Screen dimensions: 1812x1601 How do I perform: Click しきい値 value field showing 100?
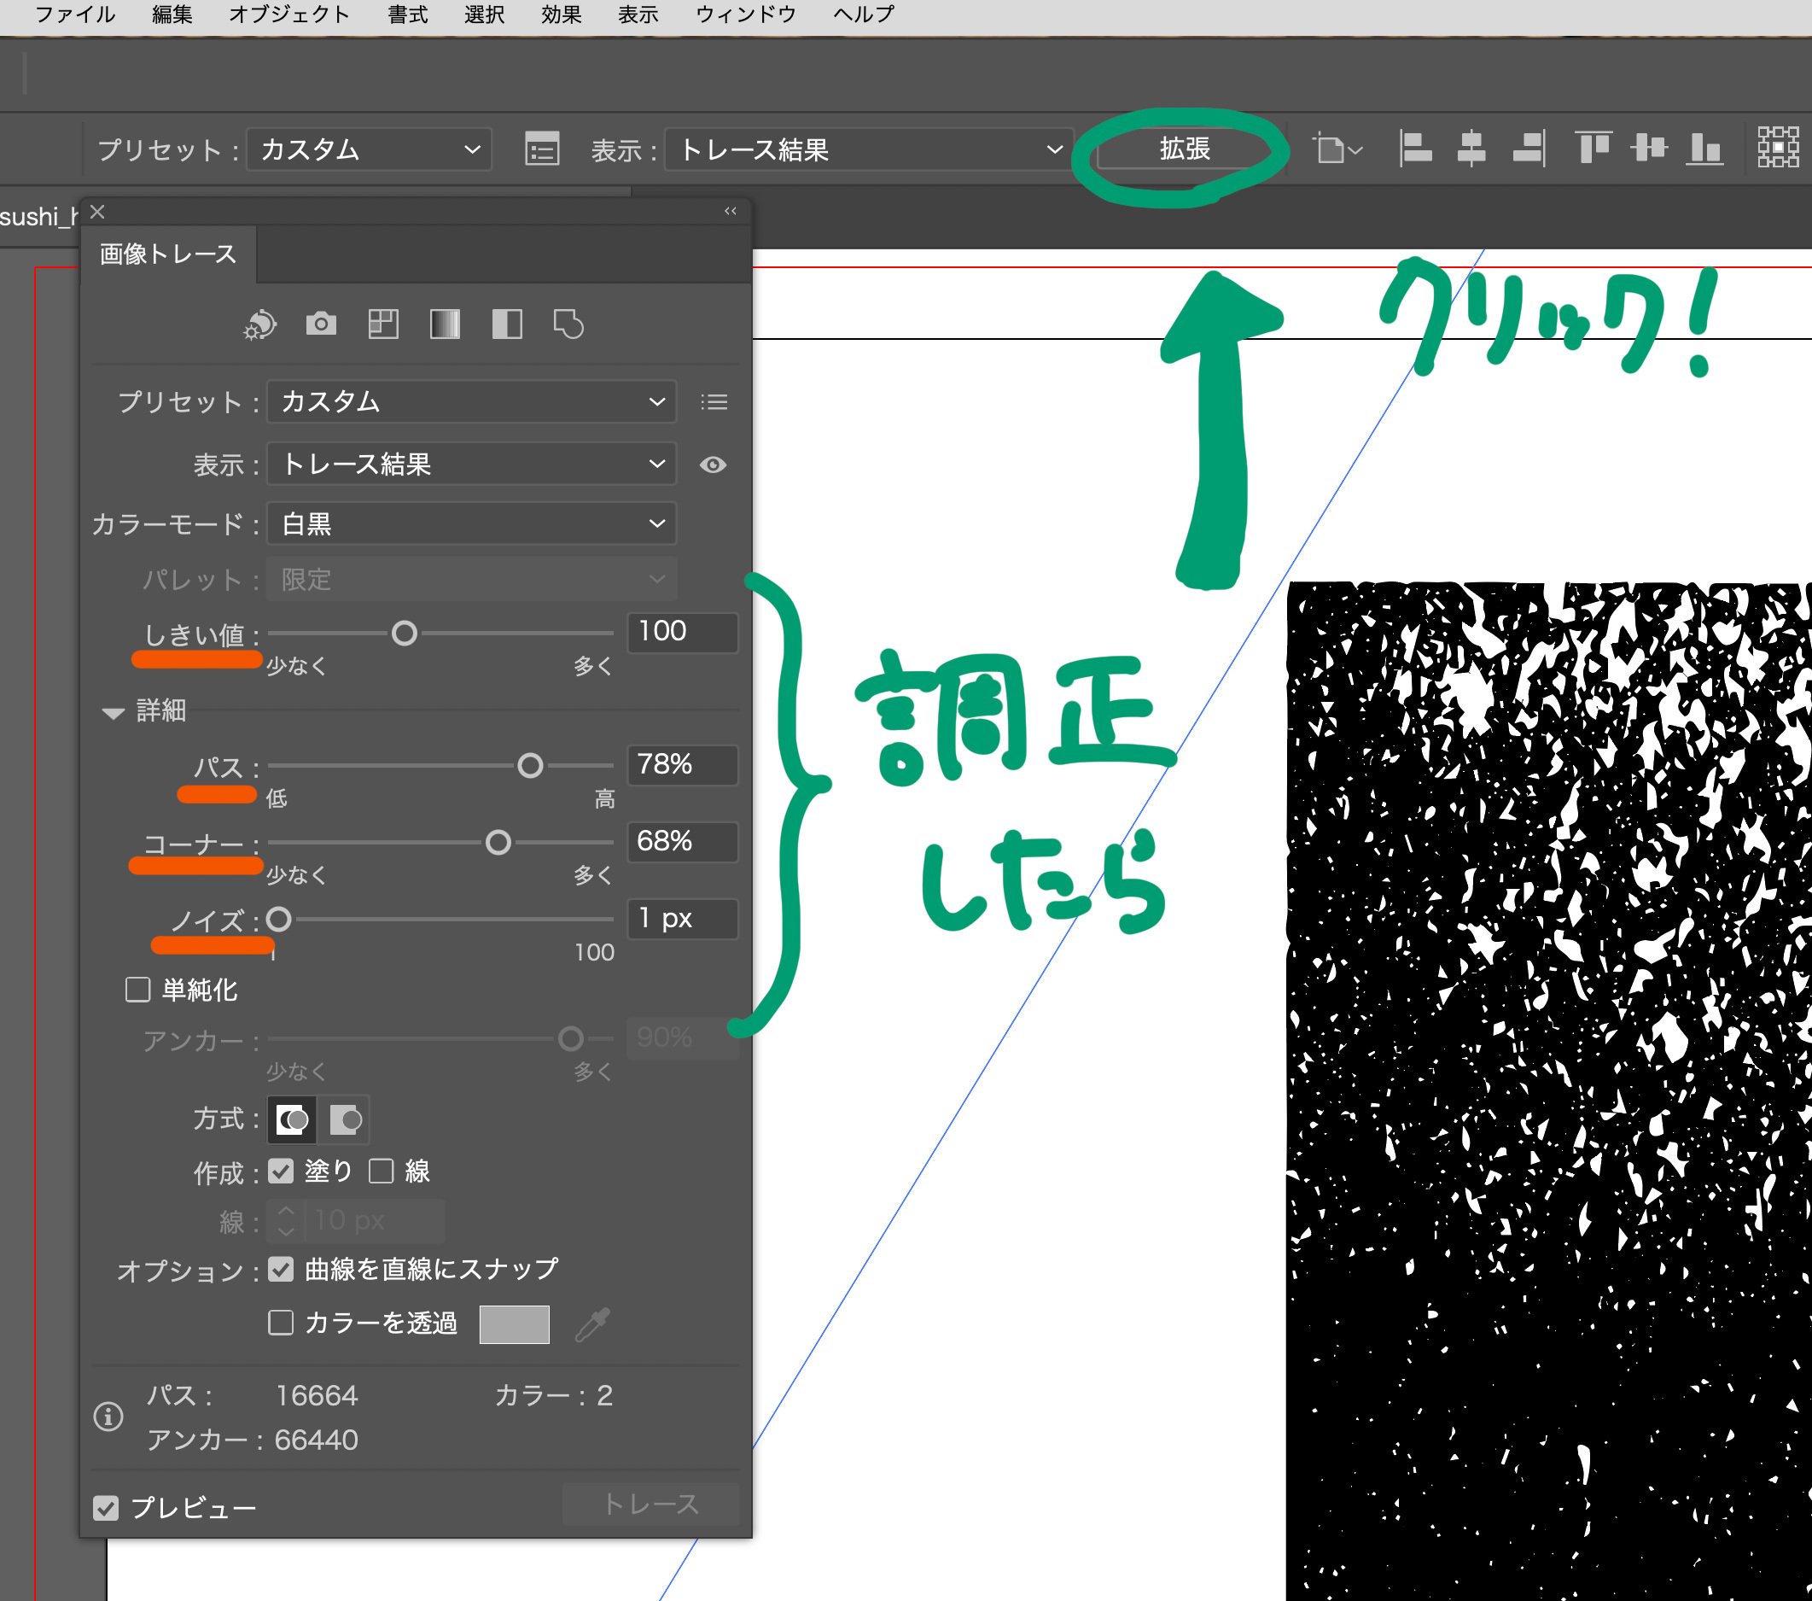[x=683, y=632]
